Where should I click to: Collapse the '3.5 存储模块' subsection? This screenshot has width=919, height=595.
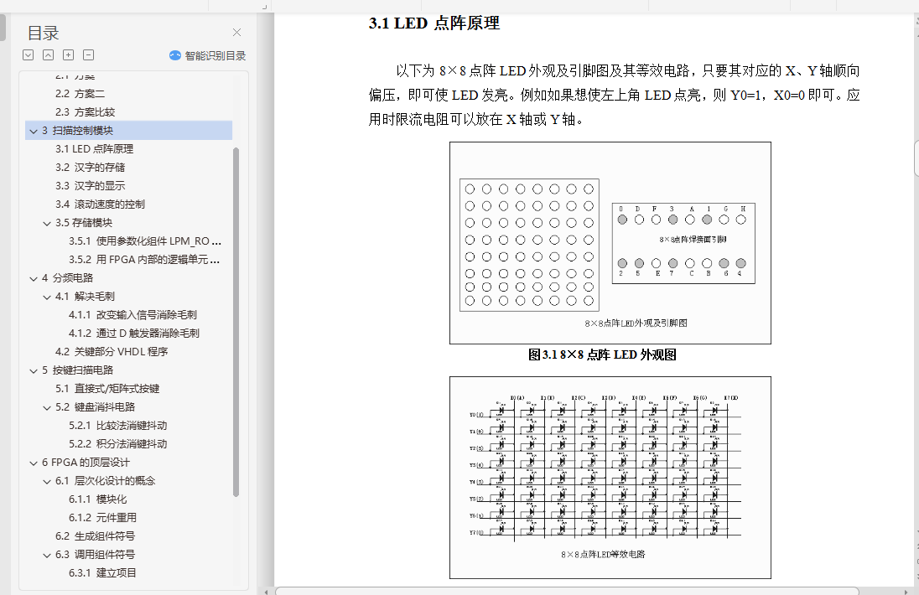[x=47, y=223]
